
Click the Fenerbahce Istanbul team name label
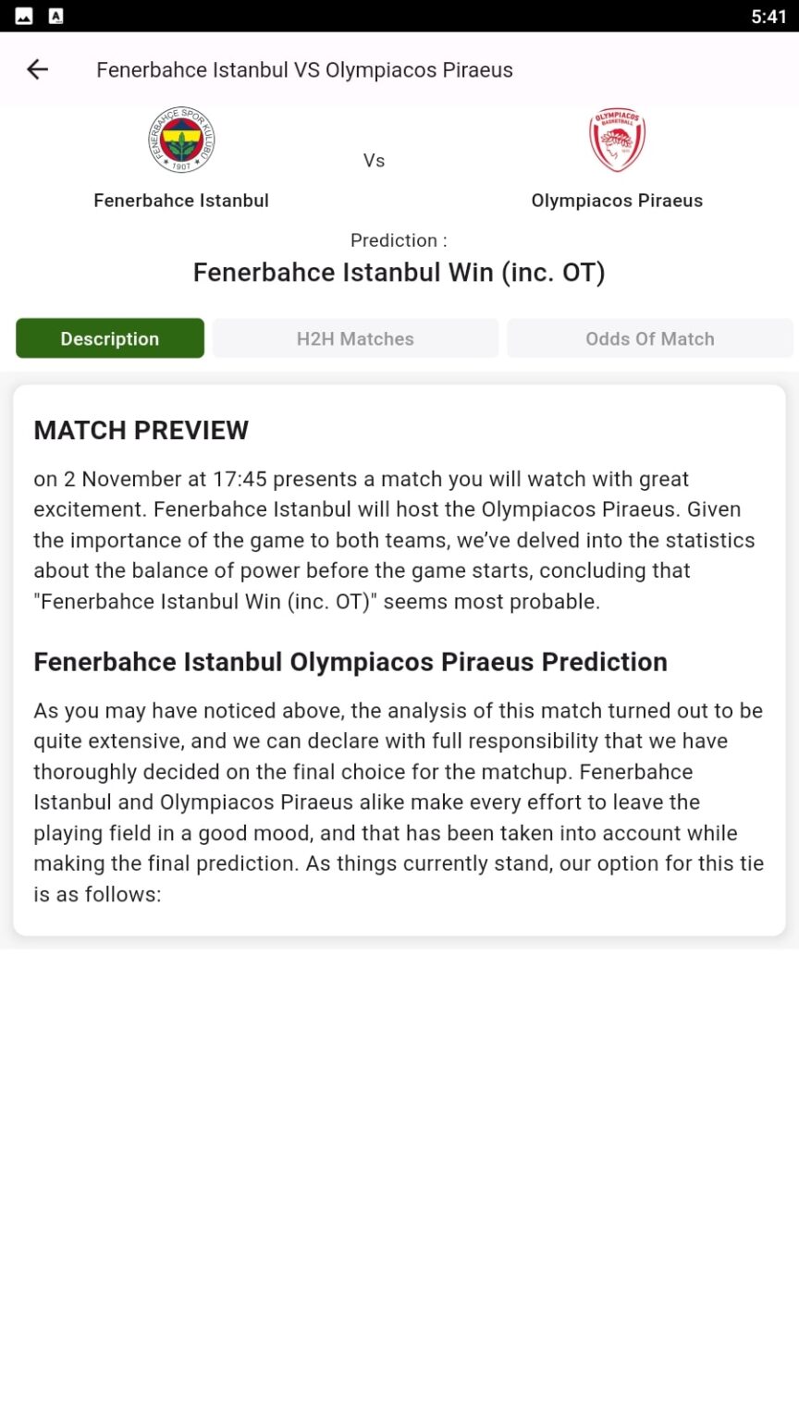[180, 200]
